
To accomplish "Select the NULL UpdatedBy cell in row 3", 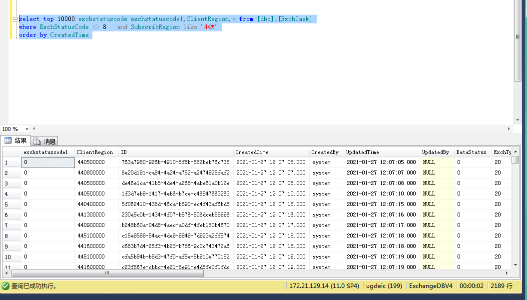I will coord(437,183).
